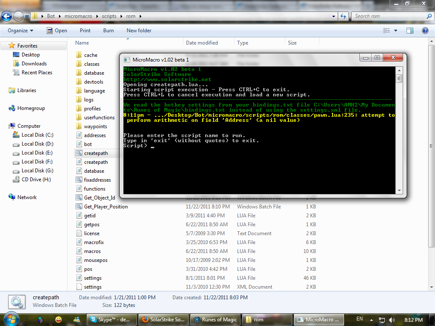Open the Windows Start button
Viewport: 435px width, 326px height.
(x=11, y=319)
